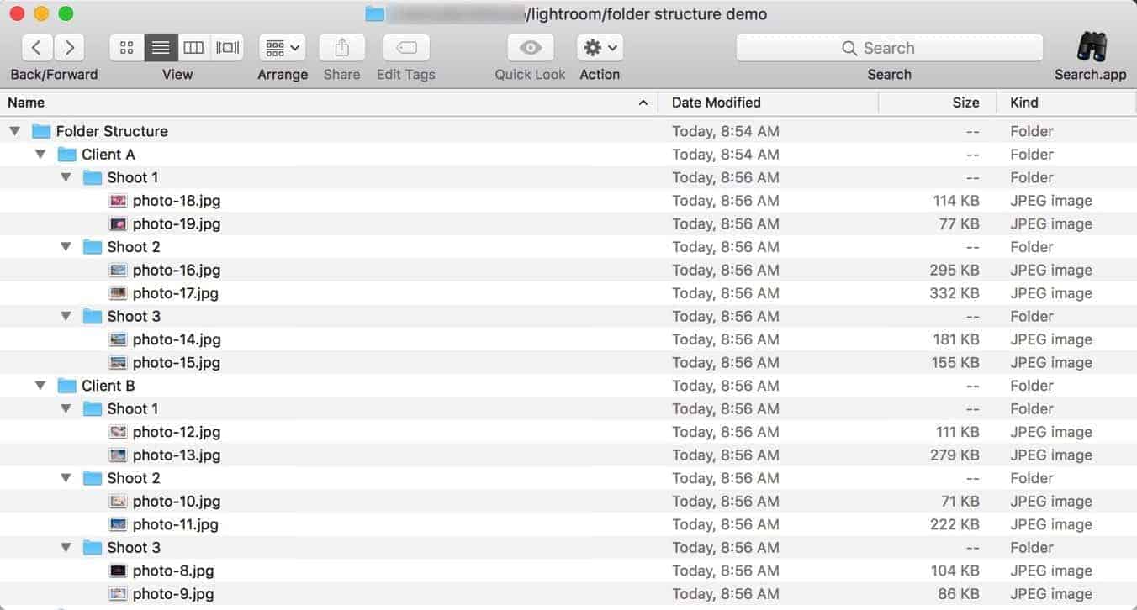
Task: Open the Arrange dropdown
Action: (283, 48)
